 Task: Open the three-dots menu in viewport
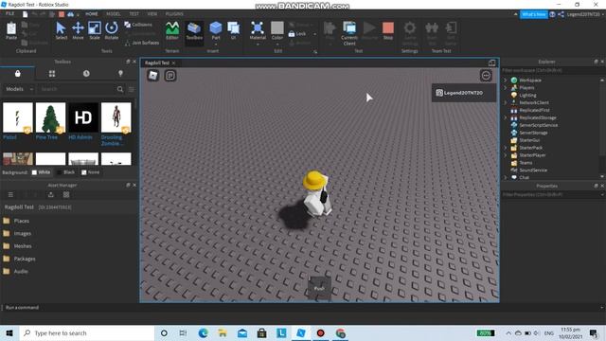click(x=486, y=76)
